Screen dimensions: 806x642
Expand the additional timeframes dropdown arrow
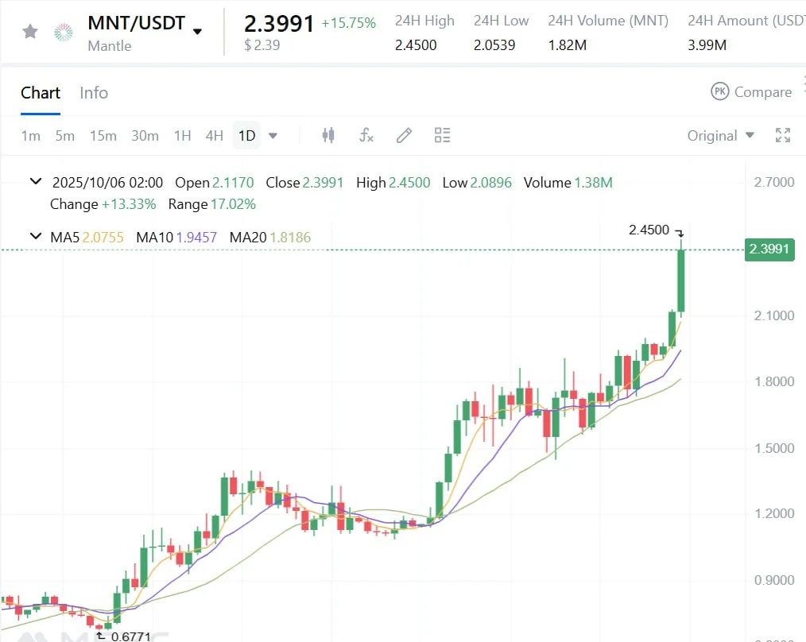point(273,136)
